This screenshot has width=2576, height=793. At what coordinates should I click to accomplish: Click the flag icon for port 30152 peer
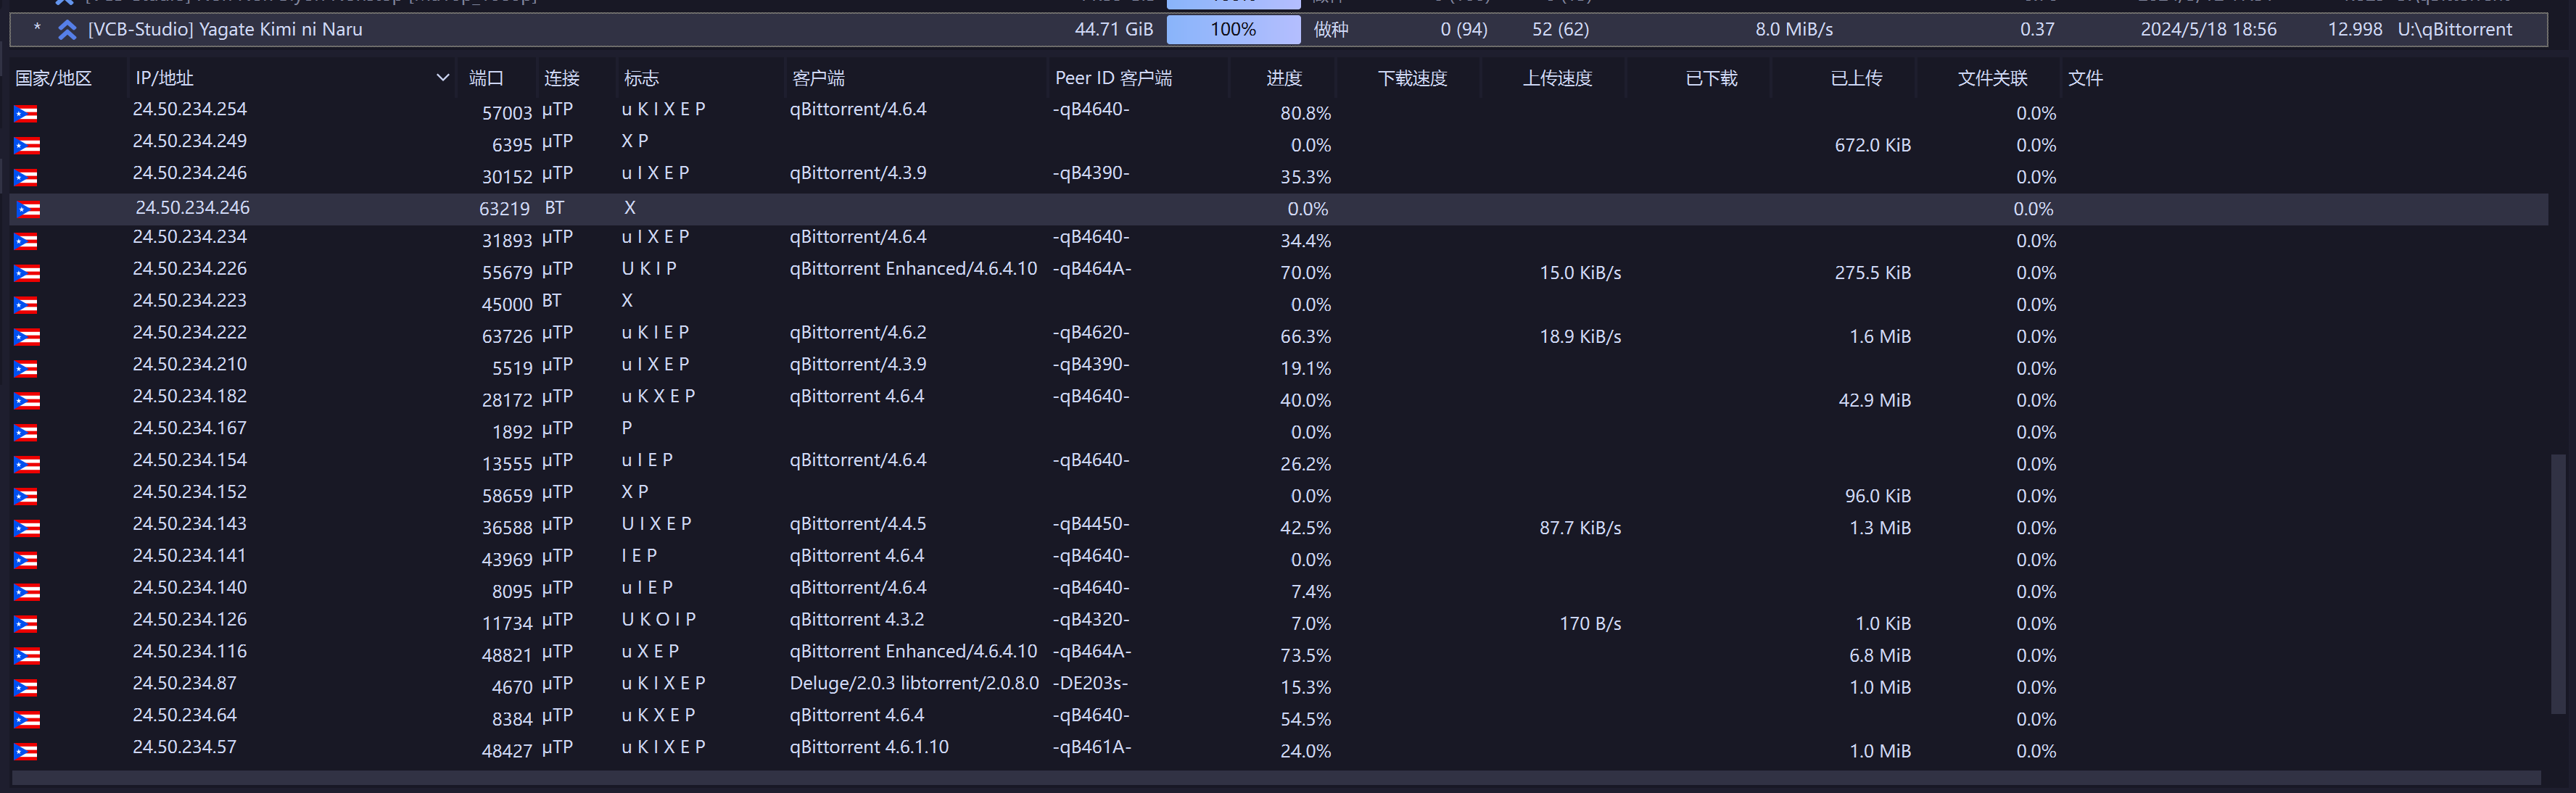point(26,178)
